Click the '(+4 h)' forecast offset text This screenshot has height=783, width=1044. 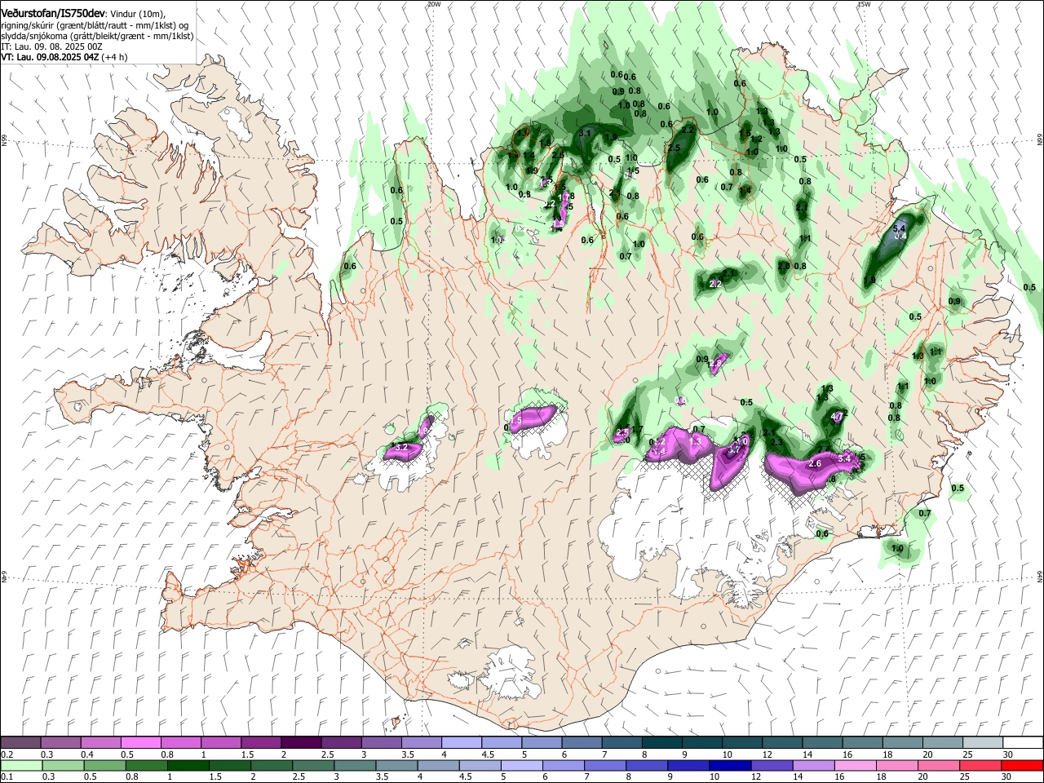[x=114, y=57]
